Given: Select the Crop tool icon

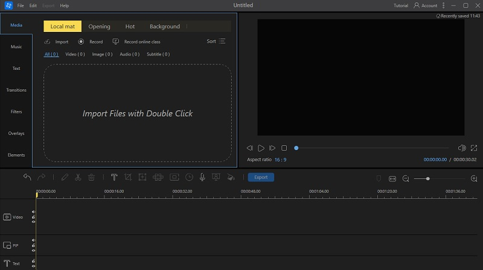Looking at the screenshot, I should pyautogui.click(x=128, y=177).
